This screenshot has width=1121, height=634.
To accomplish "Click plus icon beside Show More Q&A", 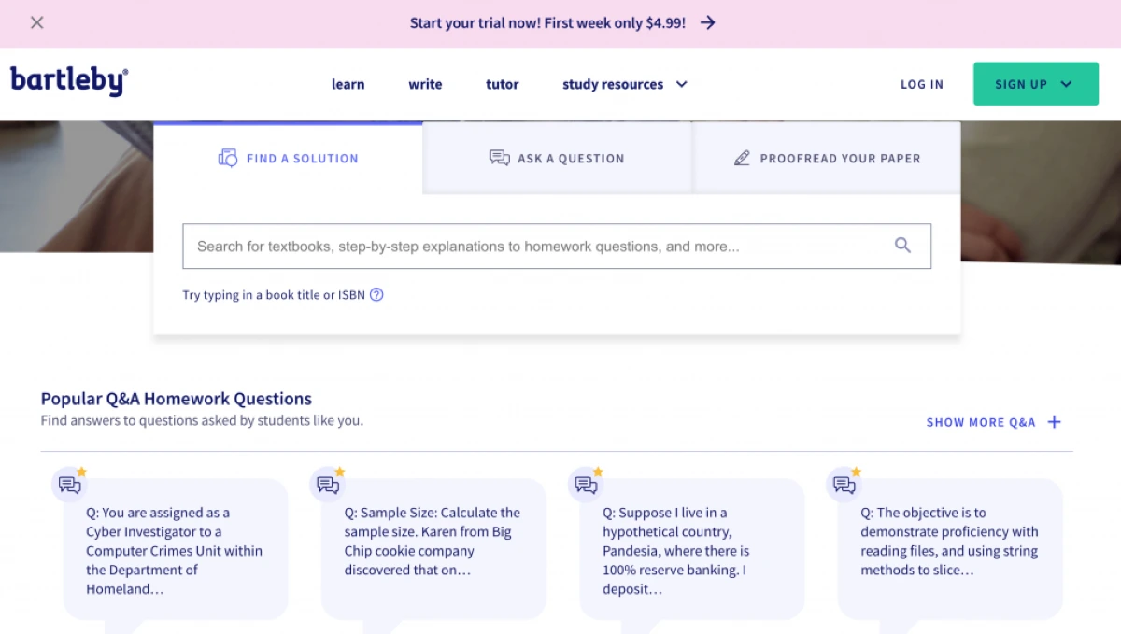I will coord(1054,422).
